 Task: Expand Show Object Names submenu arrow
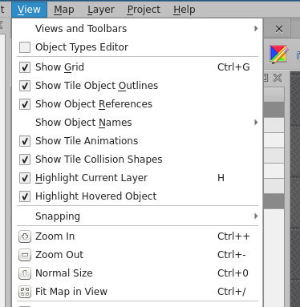click(256, 123)
